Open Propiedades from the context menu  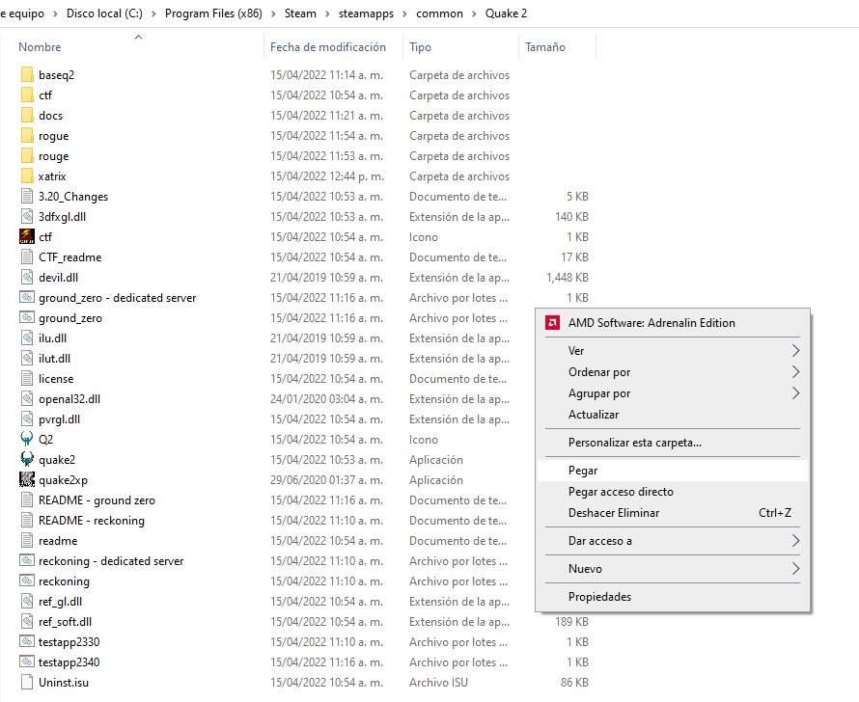pos(673,596)
